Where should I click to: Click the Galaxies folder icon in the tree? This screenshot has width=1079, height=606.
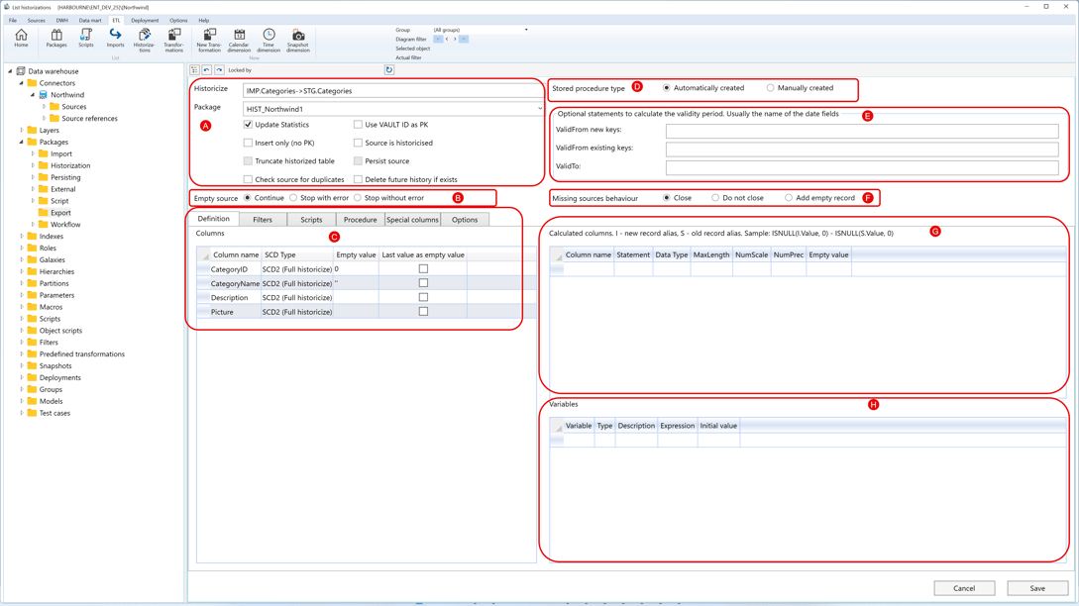pyautogui.click(x=32, y=260)
